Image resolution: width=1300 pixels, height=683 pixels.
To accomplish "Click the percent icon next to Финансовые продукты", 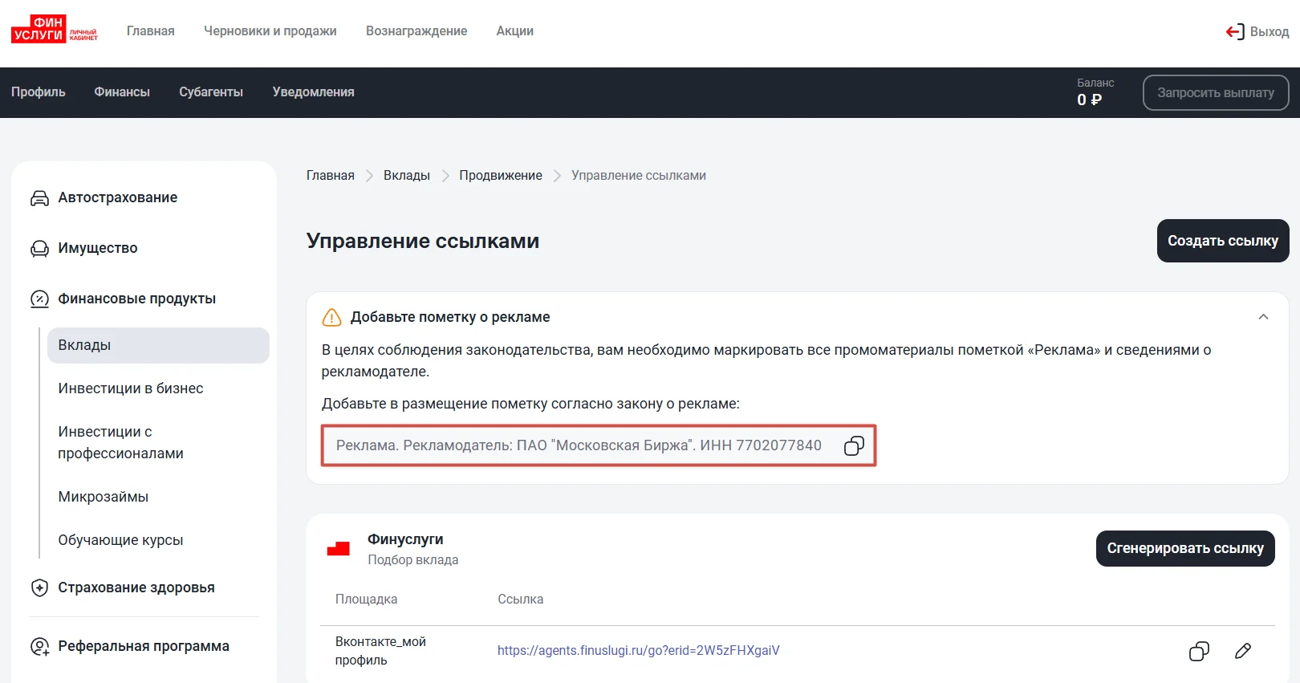I will (39, 299).
